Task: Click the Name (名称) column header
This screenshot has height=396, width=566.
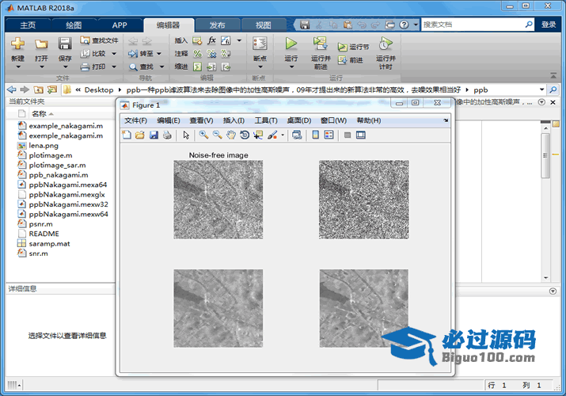Action: coord(39,114)
